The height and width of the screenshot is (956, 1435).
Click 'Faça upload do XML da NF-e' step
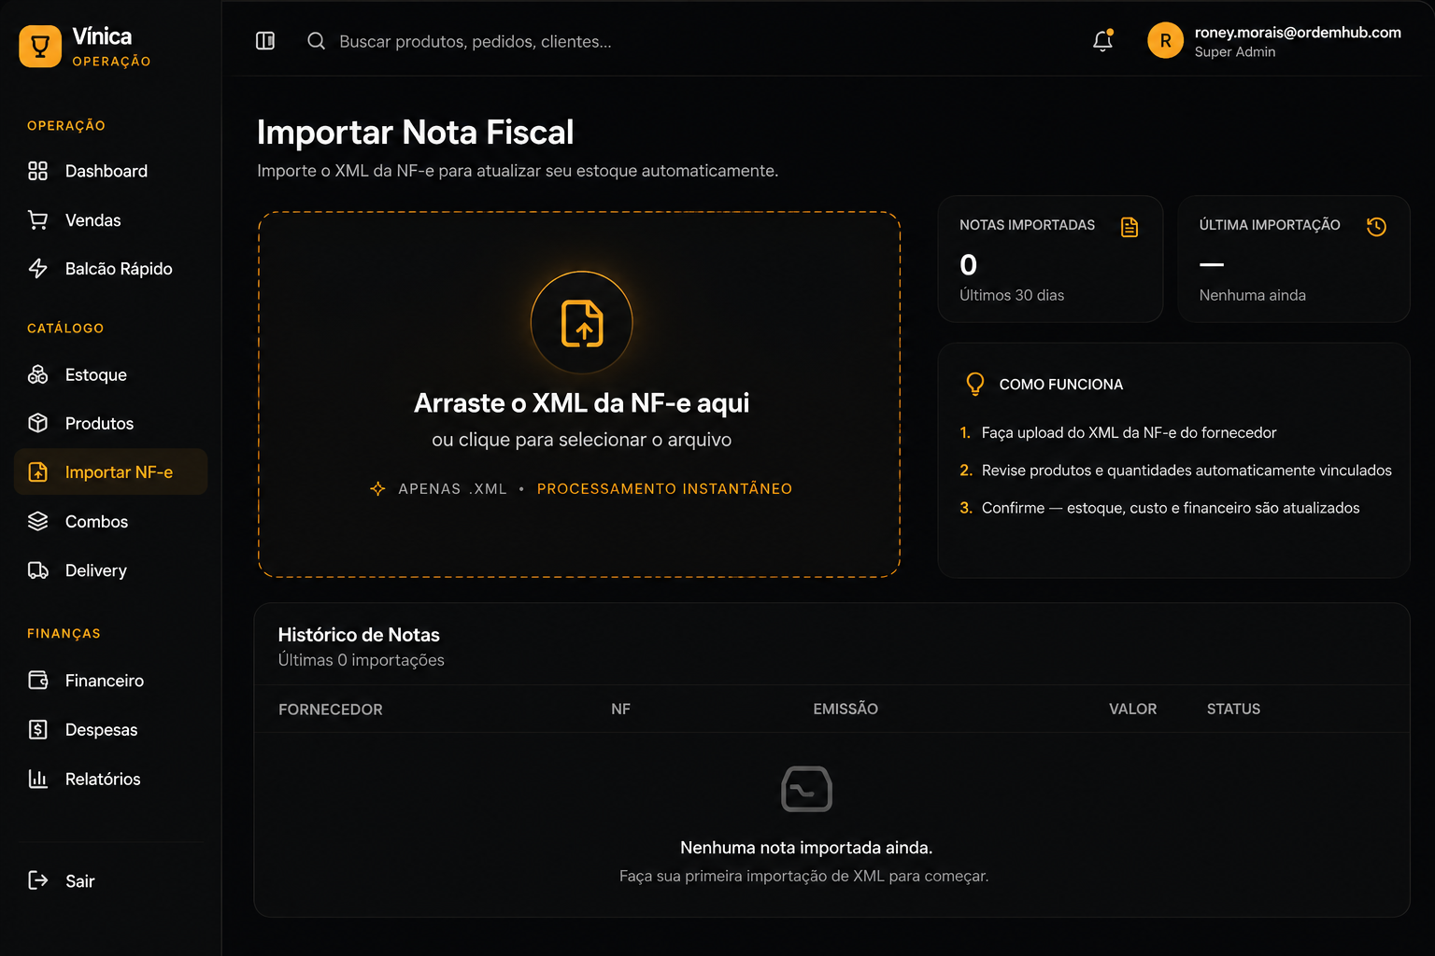pyautogui.click(x=1129, y=432)
